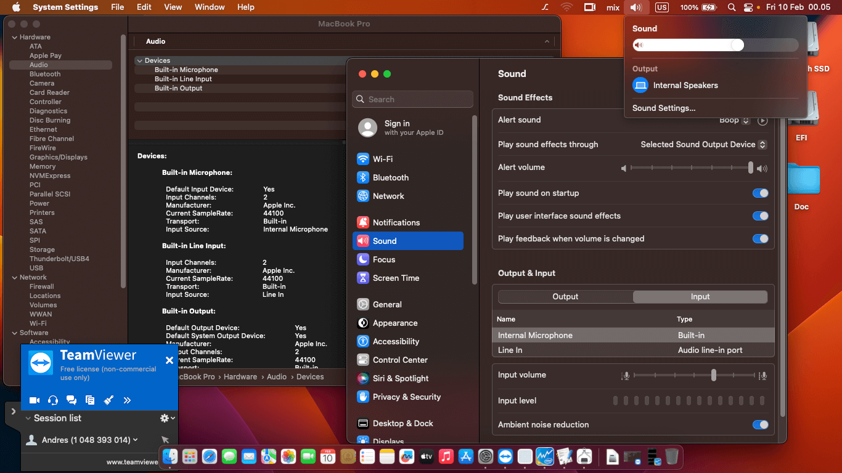This screenshot has height=473, width=842.
Task: Click the Settings Search field
Action: point(413,99)
